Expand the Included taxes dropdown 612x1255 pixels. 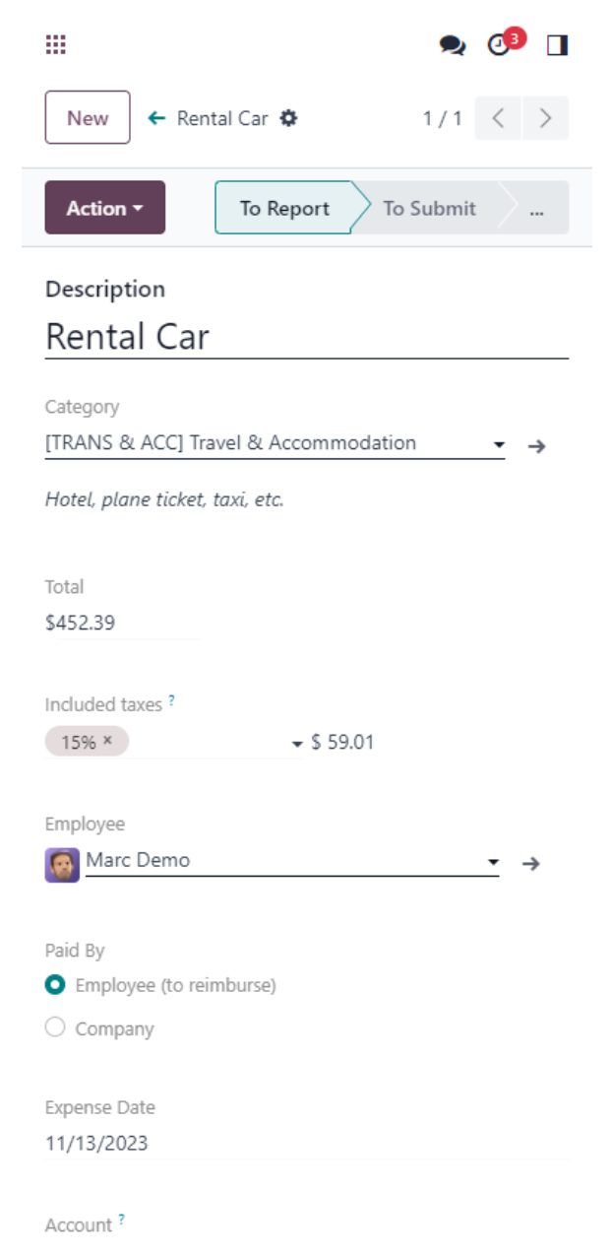pyautogui.click(x=297, y=744)
